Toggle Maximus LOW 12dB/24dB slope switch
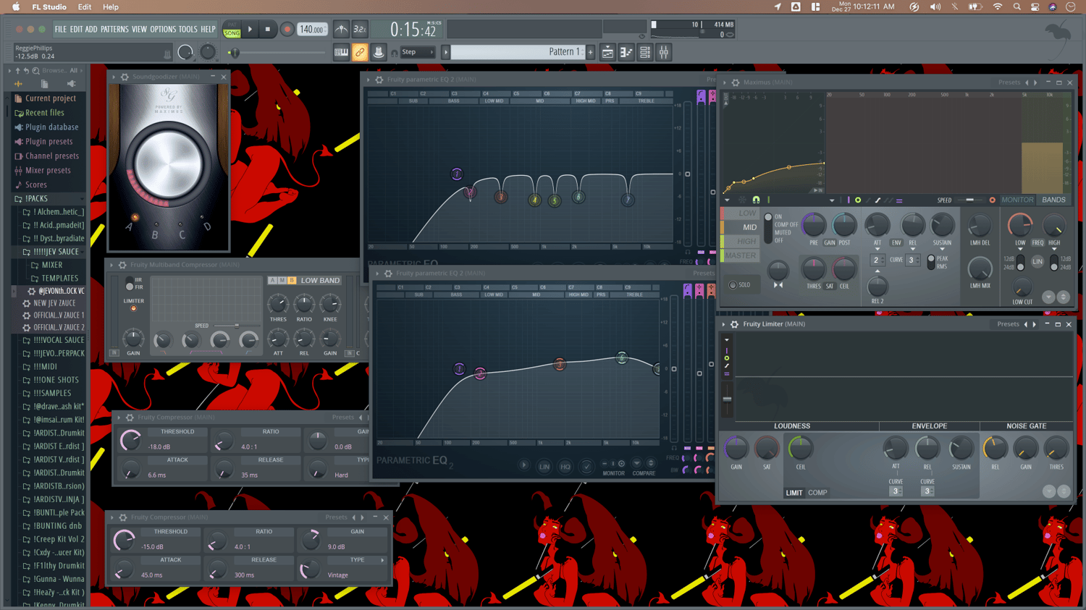Image resolution: width=1086 pixels, height=610 pixels. (x=1020, y=263)
